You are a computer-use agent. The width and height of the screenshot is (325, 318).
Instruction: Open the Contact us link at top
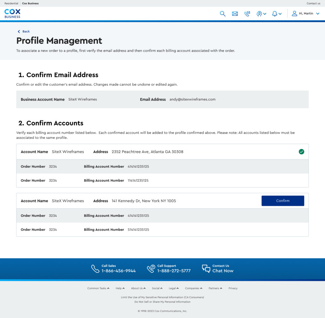pyautogui.click(x=313, y=3)
